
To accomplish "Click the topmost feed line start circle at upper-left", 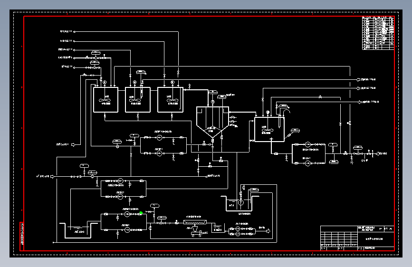I will pos(74,32).
